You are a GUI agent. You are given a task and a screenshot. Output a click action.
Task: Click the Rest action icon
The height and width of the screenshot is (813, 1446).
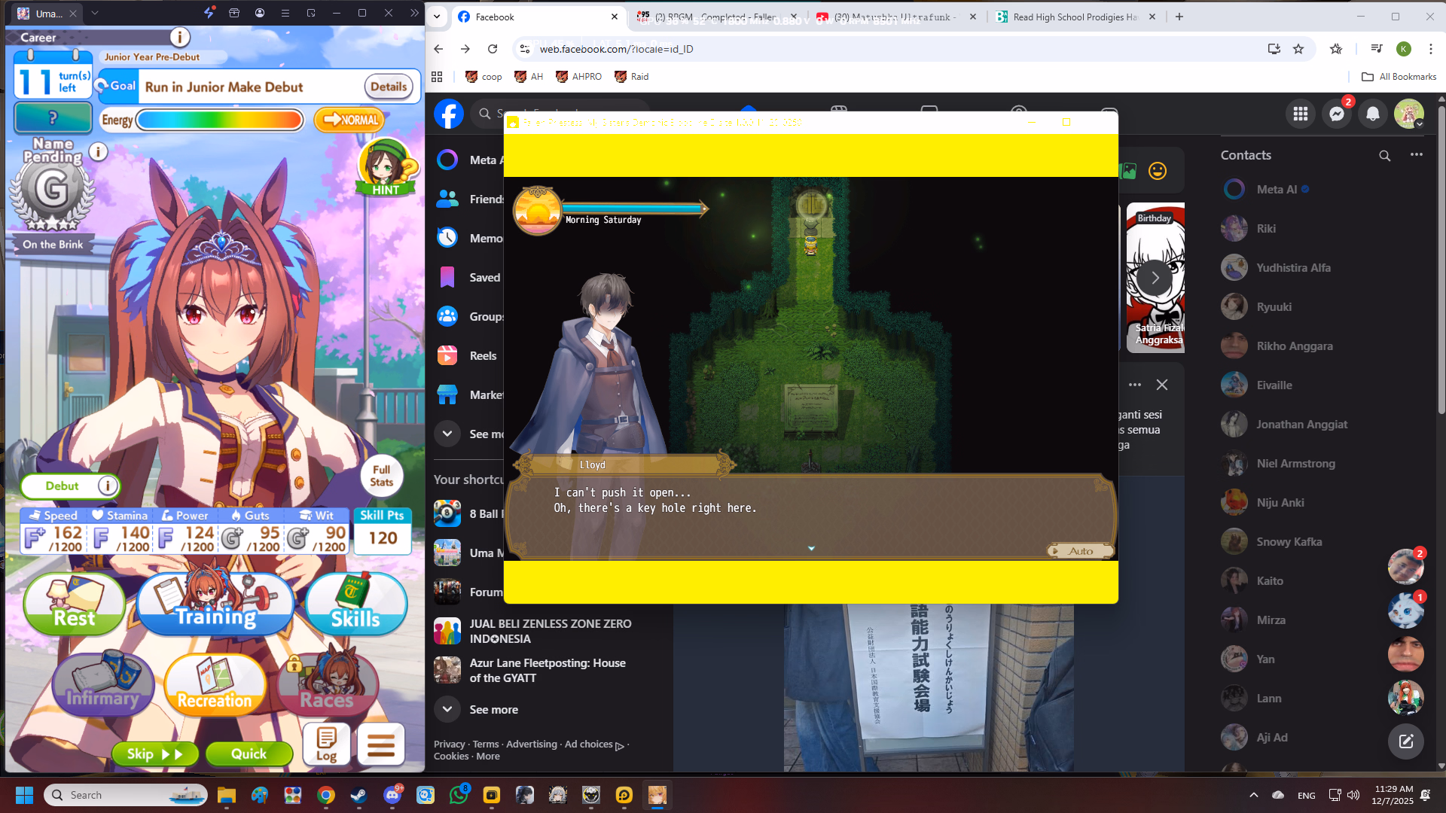point(74,604)
